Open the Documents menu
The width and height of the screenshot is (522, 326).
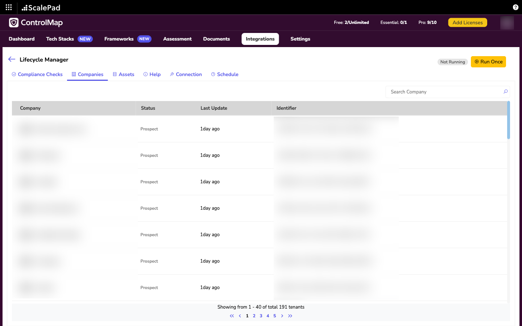pos(216,39)
